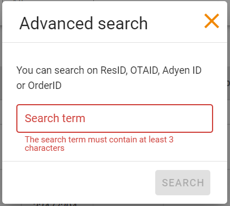Viewport: 230px width, 206px height.
Task: Click the red "Search term" placeholder label
Action: [x=55, y=118]
